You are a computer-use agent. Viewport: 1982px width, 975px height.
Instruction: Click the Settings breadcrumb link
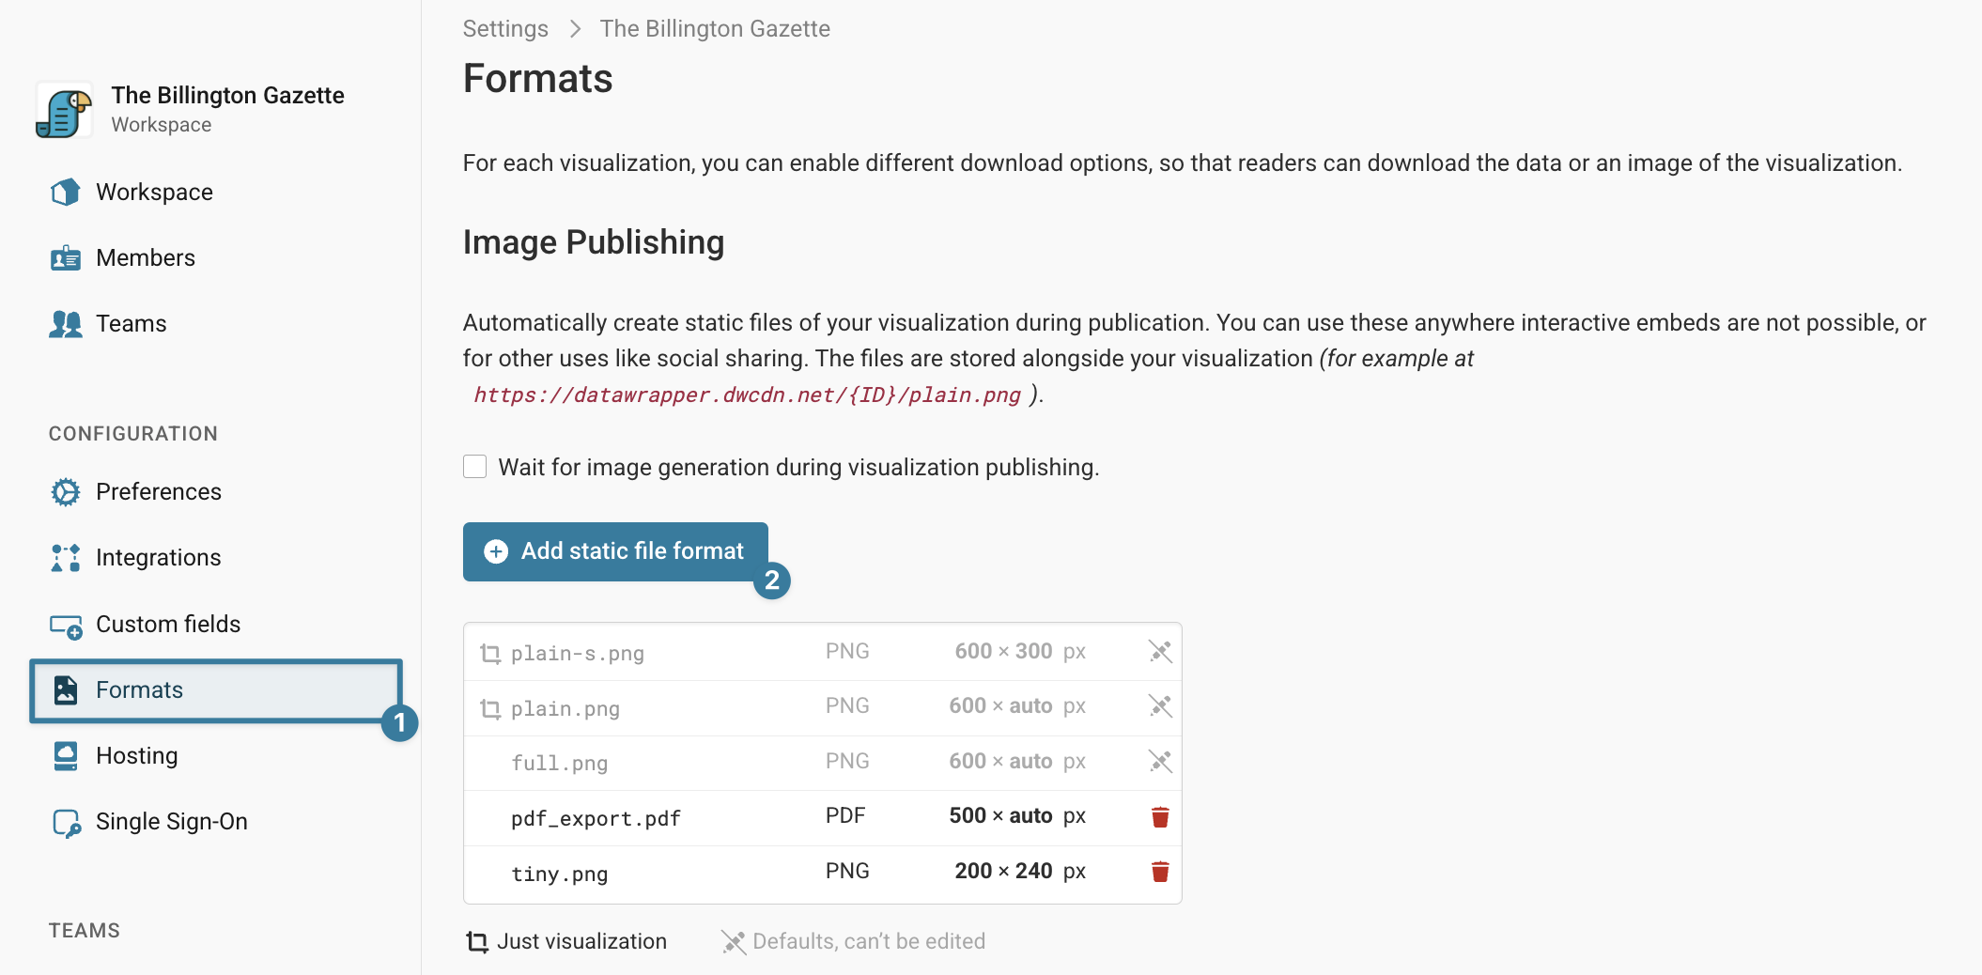point(505,29)
